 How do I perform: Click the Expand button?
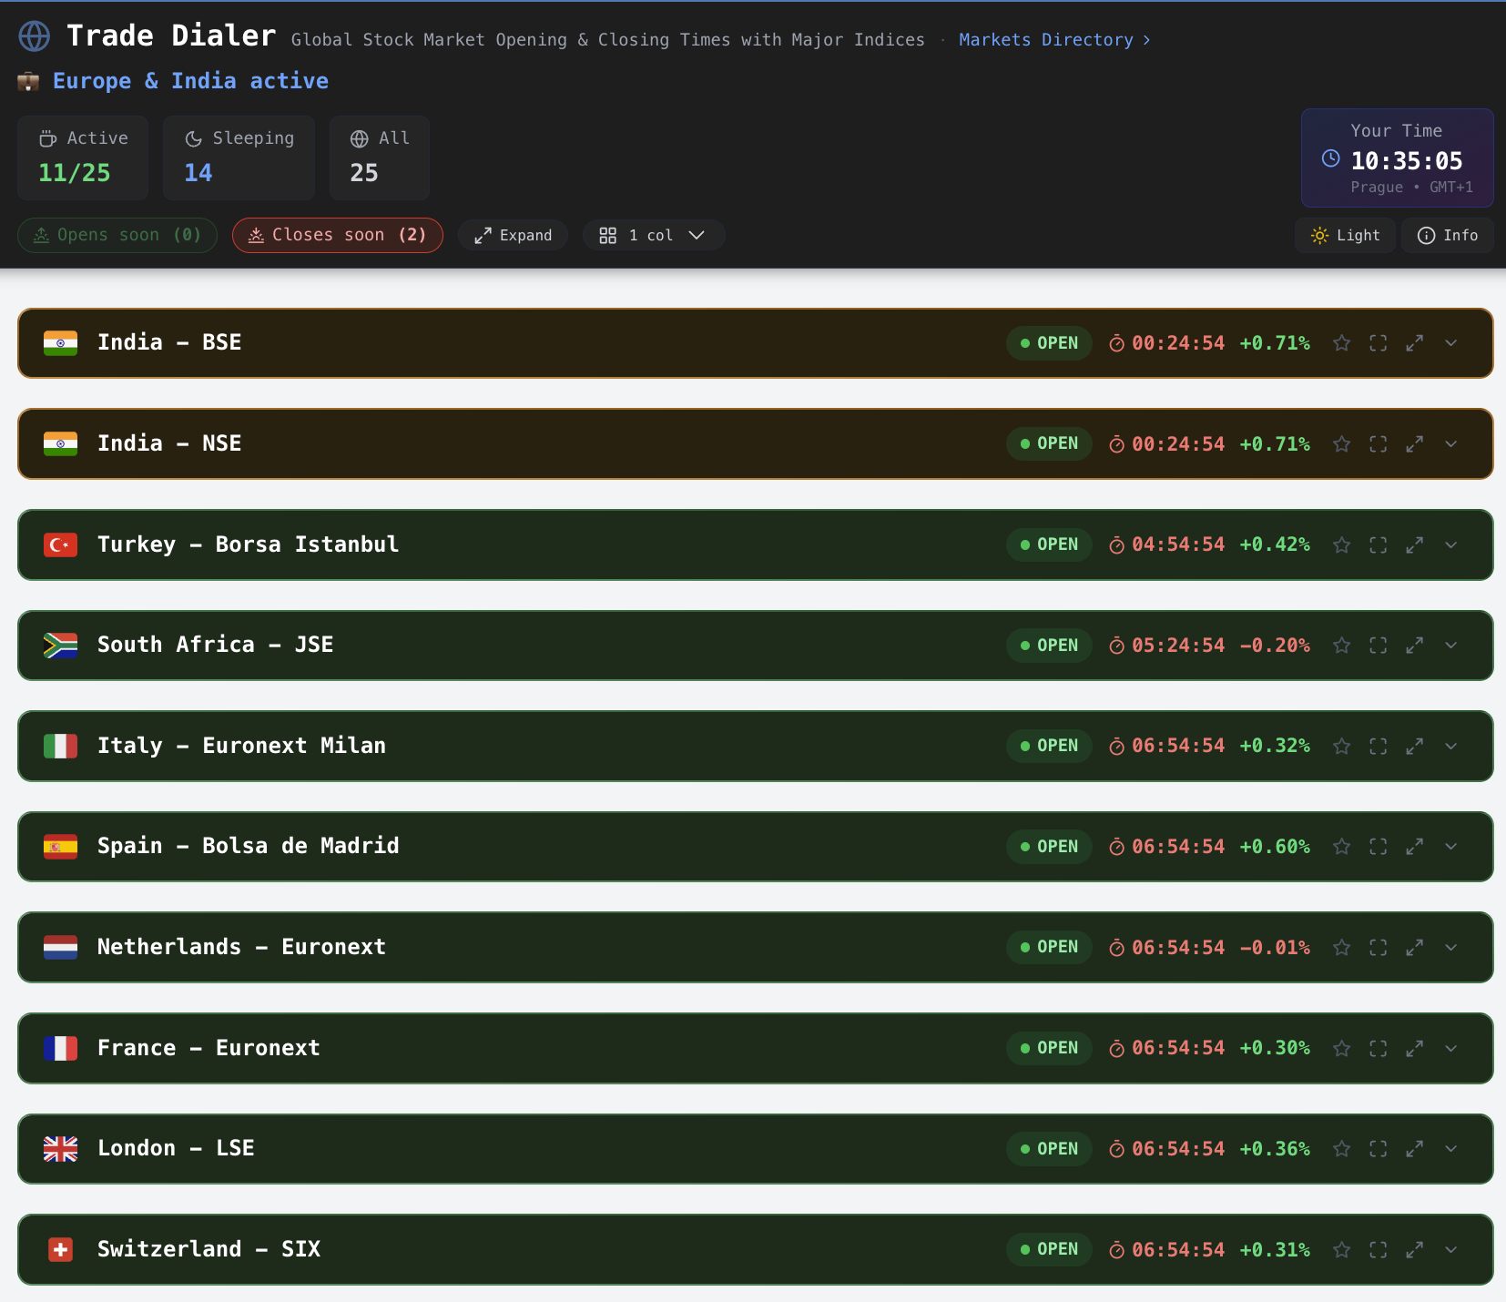tap(513, 235)
